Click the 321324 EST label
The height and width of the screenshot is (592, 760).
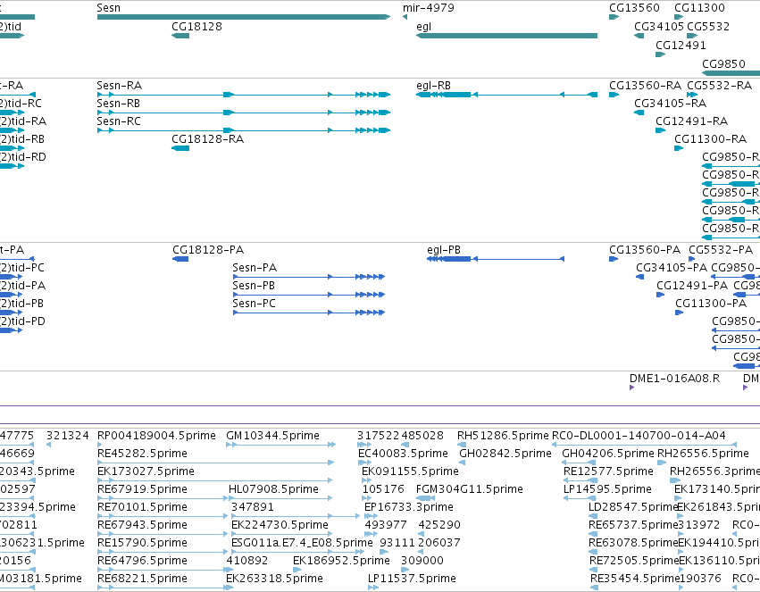point(68,436)
